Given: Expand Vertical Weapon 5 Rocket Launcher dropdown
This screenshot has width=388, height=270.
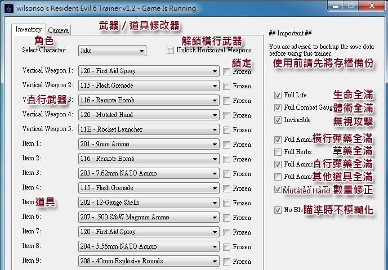Looking at the screenshot, I should (149, 129).
